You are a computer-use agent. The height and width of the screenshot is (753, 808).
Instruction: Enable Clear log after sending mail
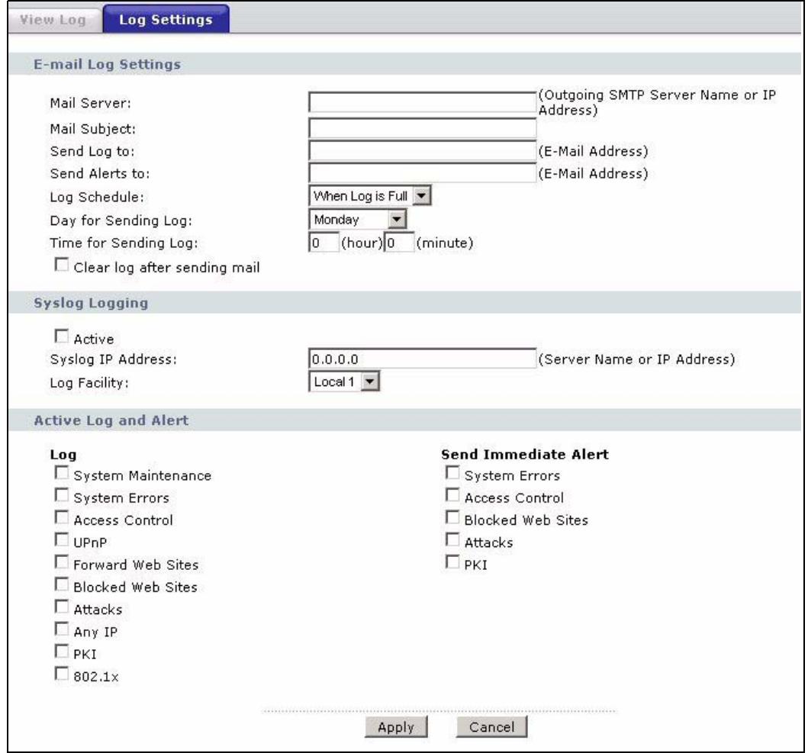tap(61, 265)
